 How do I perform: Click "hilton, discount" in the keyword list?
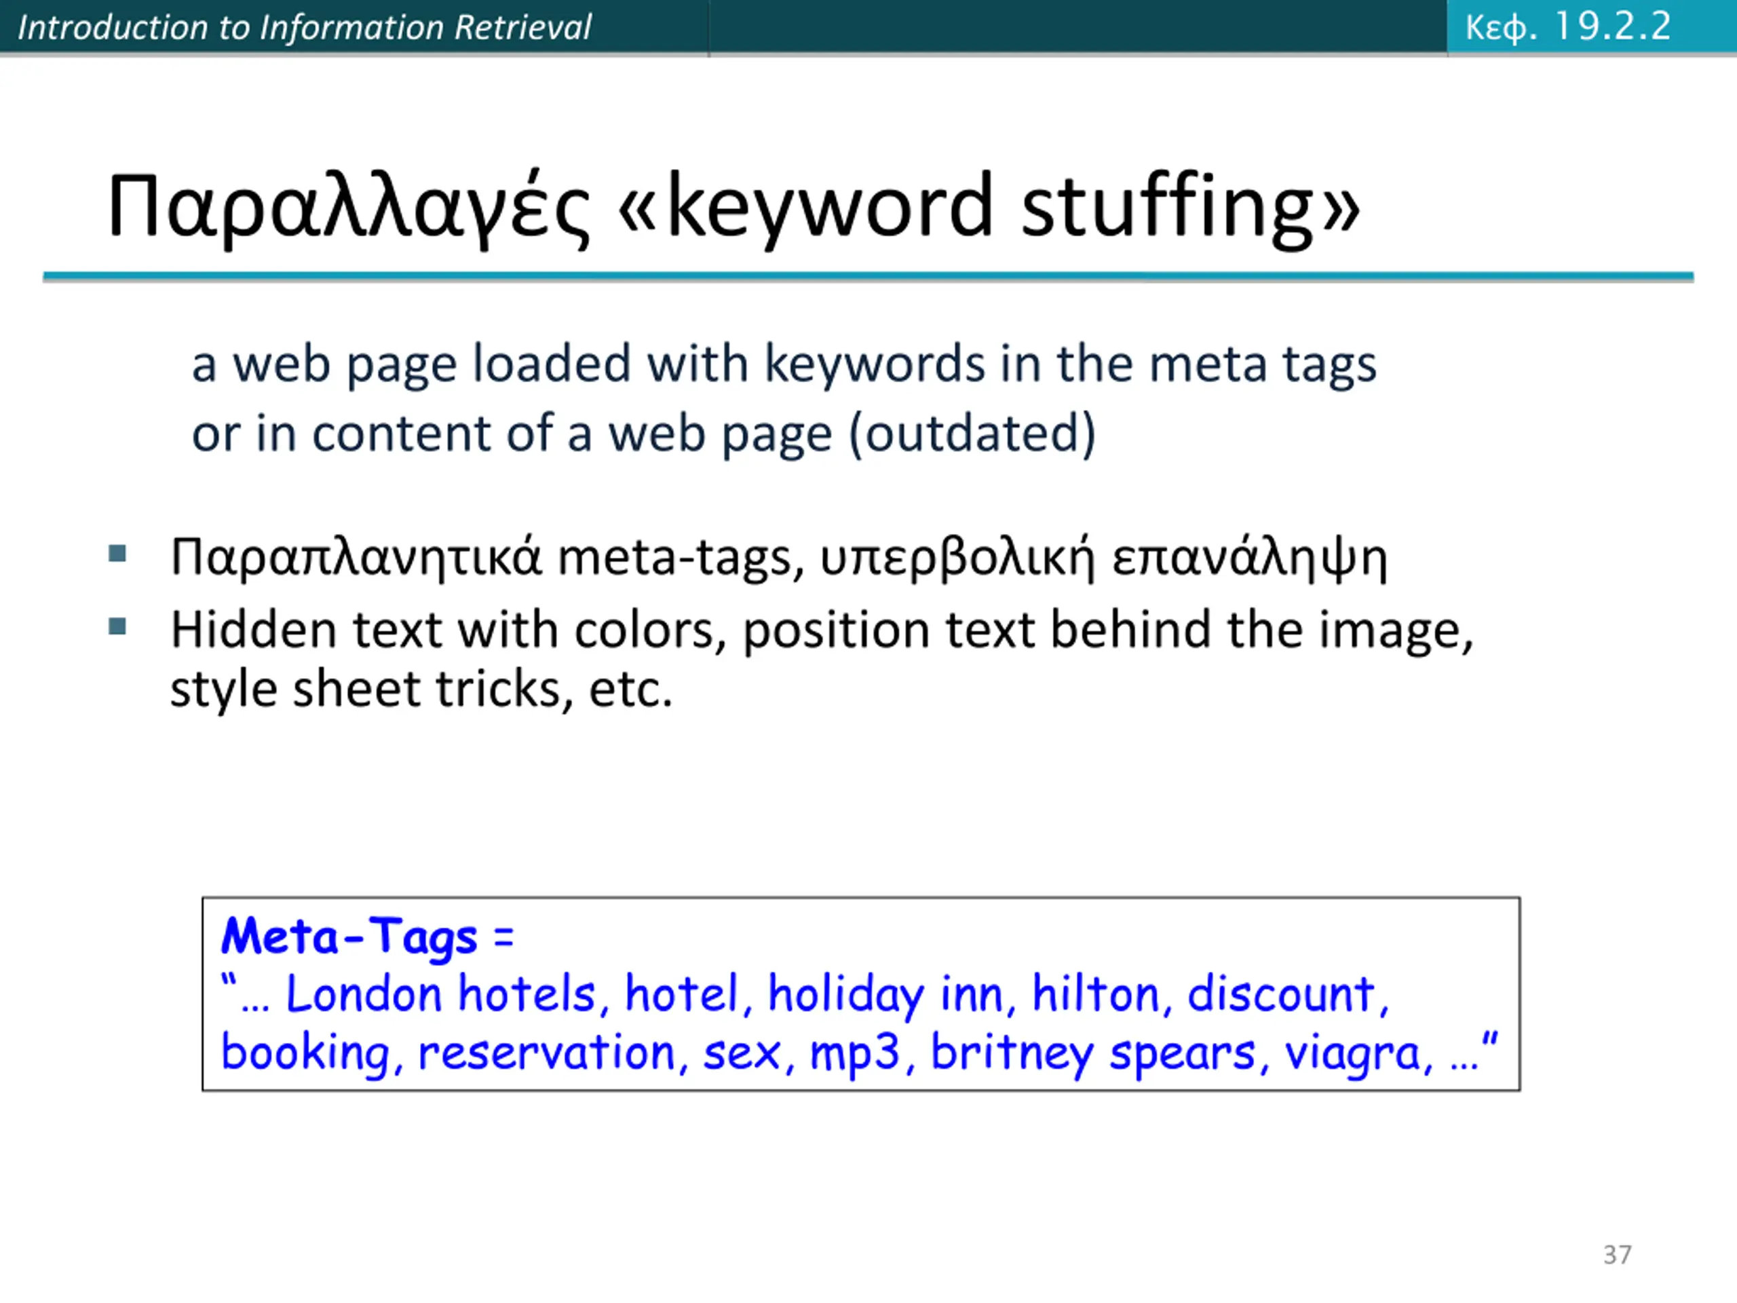click(1210, 994)
